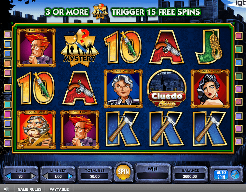Mute sound with the speaker icon
This screenshot has height=192, width=246.
point(6,189)
